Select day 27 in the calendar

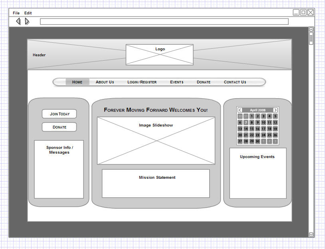click(x=240, y=141)
